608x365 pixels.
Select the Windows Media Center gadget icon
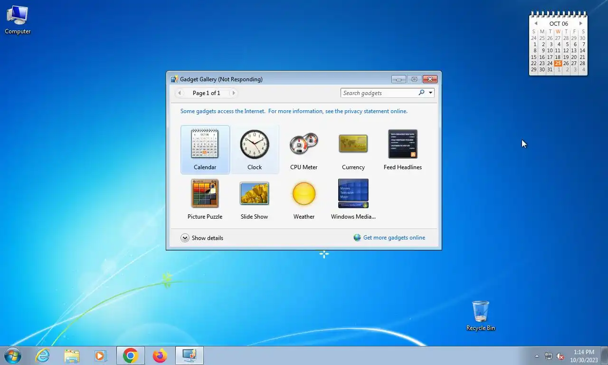tap(353, 193)
